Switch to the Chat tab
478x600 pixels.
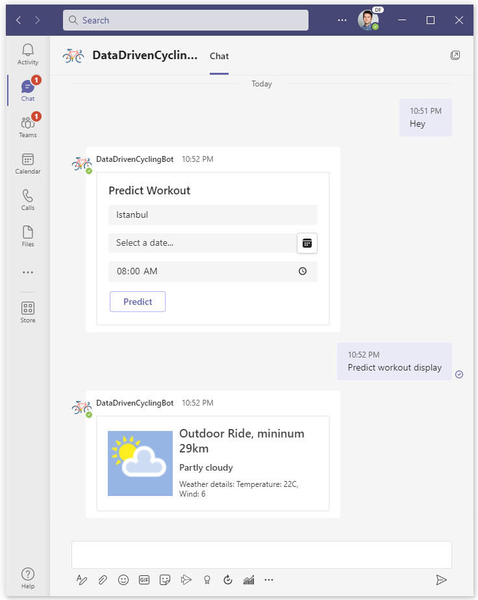pos(219,56)
